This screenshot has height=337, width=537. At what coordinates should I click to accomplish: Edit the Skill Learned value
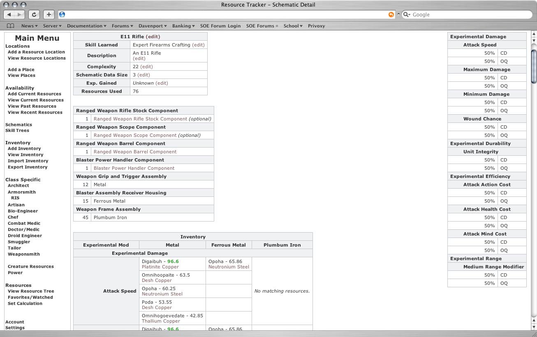(198, 45)
